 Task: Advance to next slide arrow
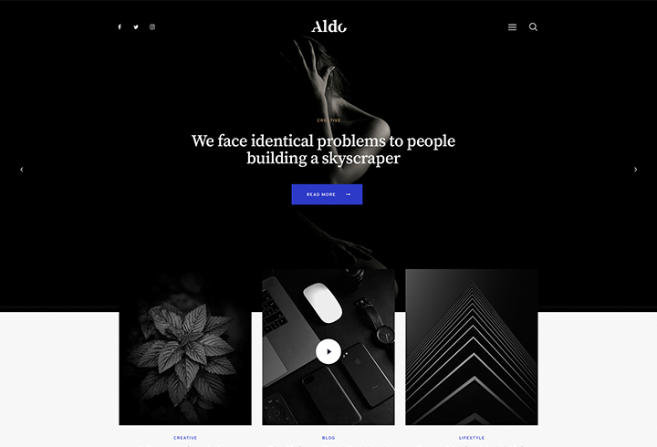coord(635,170)
